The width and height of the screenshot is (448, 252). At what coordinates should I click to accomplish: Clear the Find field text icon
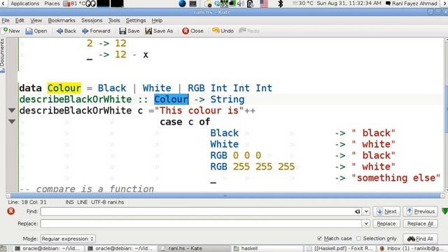click(358, 211)
